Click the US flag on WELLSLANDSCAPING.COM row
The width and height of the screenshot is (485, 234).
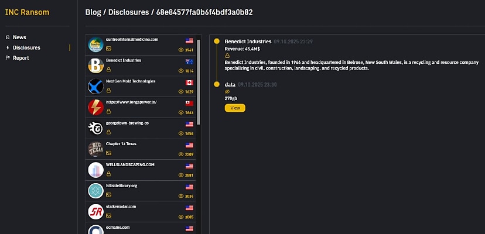(x=189, y=166)
